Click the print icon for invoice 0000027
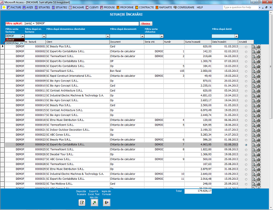 tap(258, 159)
